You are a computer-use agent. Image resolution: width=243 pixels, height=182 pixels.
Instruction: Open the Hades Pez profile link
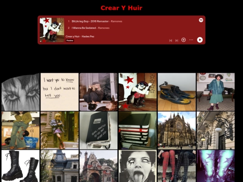click(x=88, y=36)
